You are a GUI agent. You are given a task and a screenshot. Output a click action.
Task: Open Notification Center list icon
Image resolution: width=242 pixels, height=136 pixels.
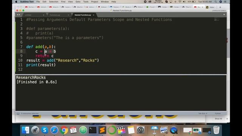pos(225,2)
